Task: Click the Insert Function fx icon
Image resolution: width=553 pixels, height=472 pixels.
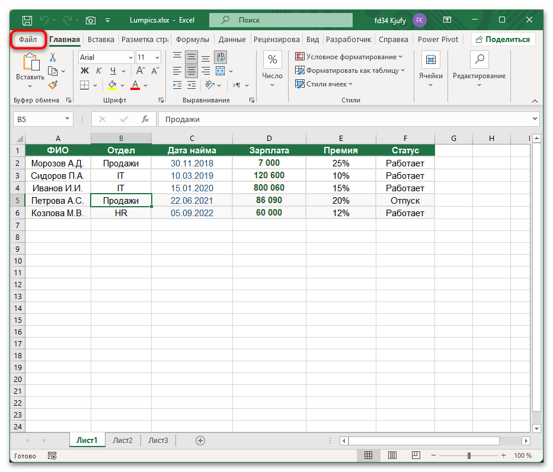Action: tap(145, 119)
